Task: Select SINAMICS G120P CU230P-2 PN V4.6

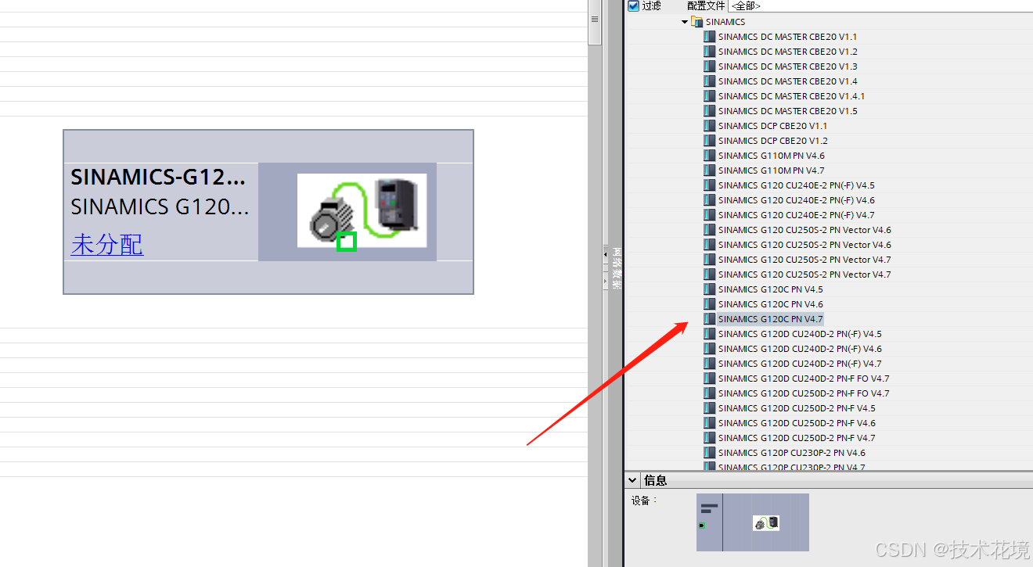Action: 792,453
